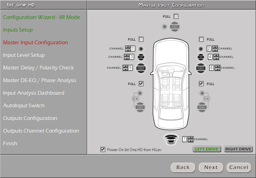This screenshot has height=178, width=256.
Task: Jump to the Finish step
Action: [x=10, y=143]
